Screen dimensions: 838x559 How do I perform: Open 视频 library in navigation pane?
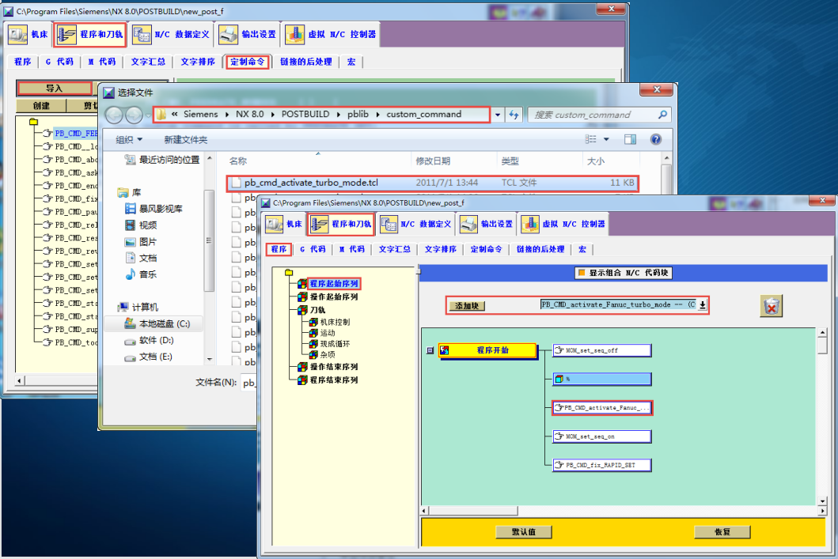click(141, 225)
